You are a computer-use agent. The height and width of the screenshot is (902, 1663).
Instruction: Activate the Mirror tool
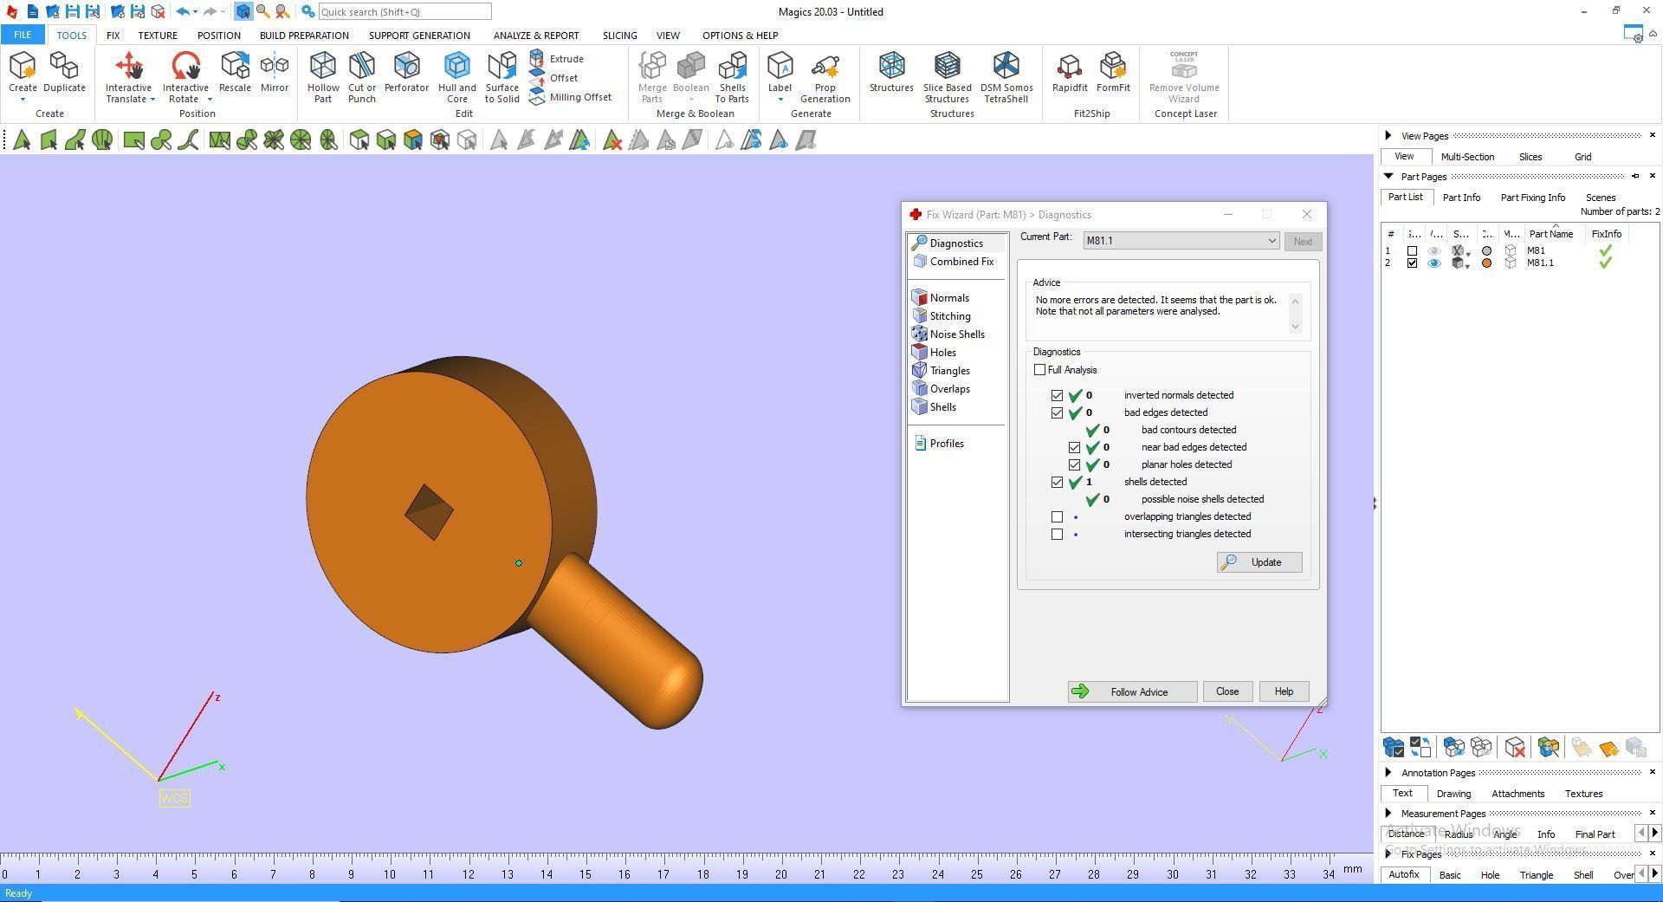click(275, 72)
